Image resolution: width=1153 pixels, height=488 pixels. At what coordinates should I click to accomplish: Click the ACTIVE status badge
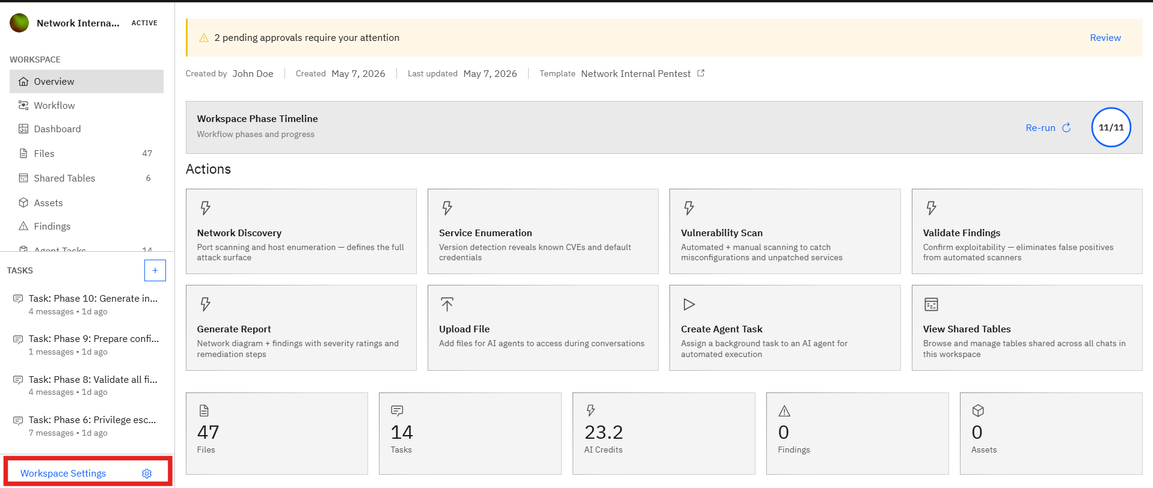[144, 23]
